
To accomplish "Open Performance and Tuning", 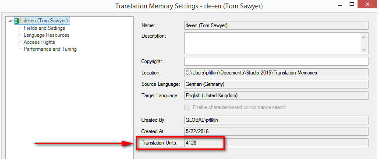I will pos(50,49).
